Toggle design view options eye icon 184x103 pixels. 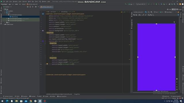[x=134, y=15]
